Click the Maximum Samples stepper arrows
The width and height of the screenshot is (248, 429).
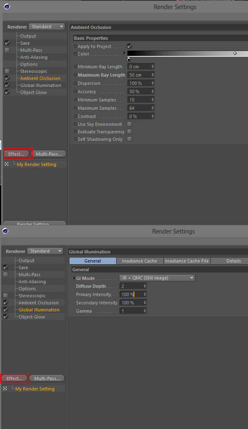point(153,108)
